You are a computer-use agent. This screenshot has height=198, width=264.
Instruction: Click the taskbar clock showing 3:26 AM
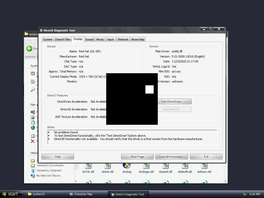254,194
